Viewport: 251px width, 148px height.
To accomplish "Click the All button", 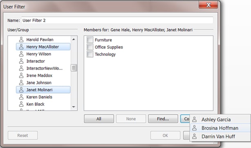I will tap(99, 119).
